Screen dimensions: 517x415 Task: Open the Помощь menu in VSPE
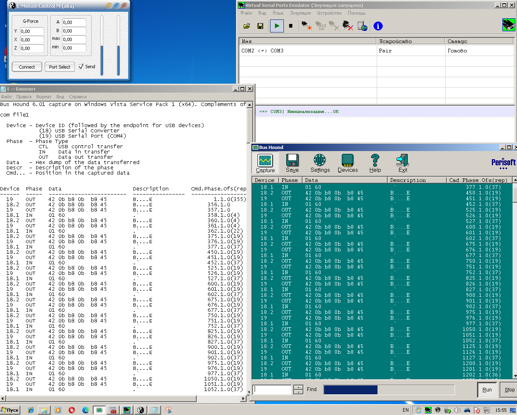click(356, 13)
